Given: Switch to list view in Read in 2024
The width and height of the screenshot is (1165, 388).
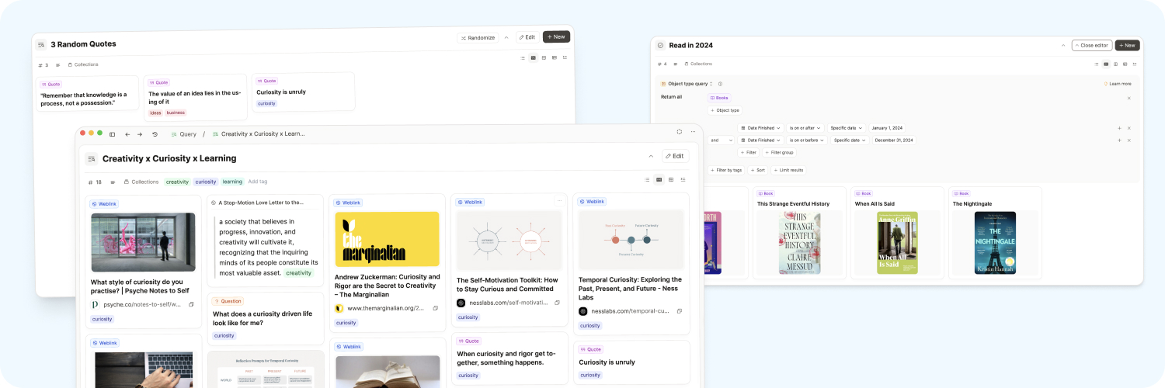Looking at the screenshot, I should coord(1097,64).
